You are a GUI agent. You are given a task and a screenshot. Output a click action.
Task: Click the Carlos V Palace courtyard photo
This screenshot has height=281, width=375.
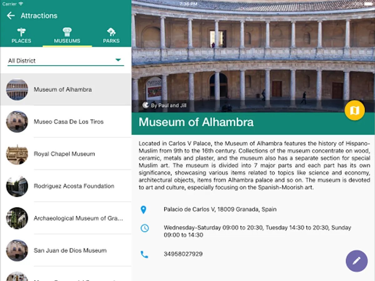coord(253,56)
